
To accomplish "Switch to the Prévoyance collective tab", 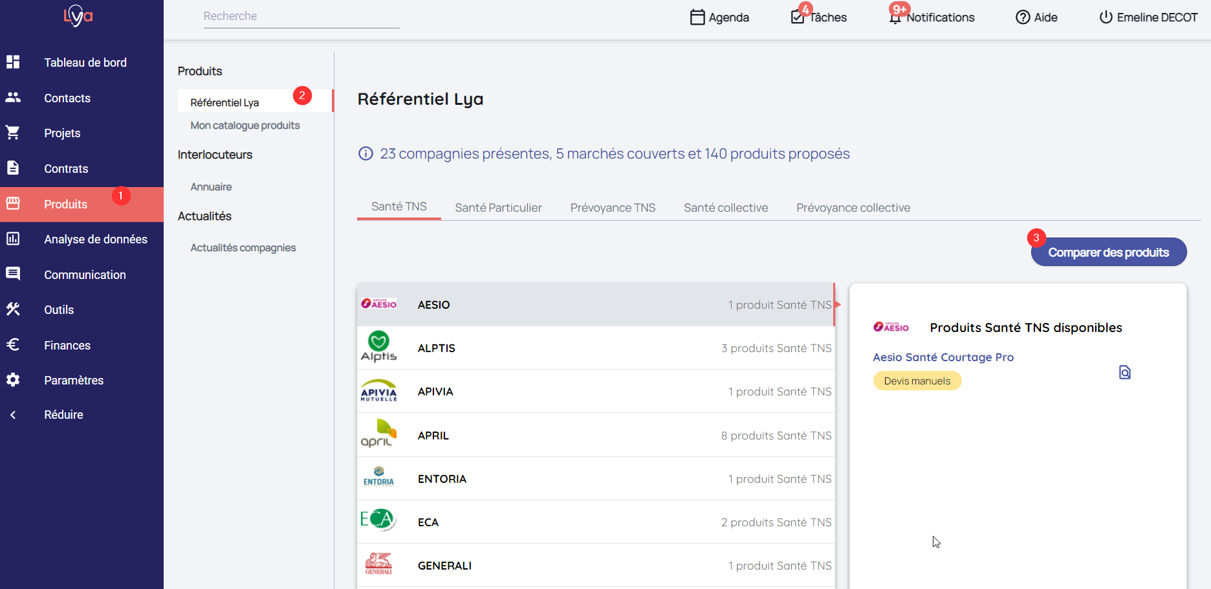I will coord(853,208).
